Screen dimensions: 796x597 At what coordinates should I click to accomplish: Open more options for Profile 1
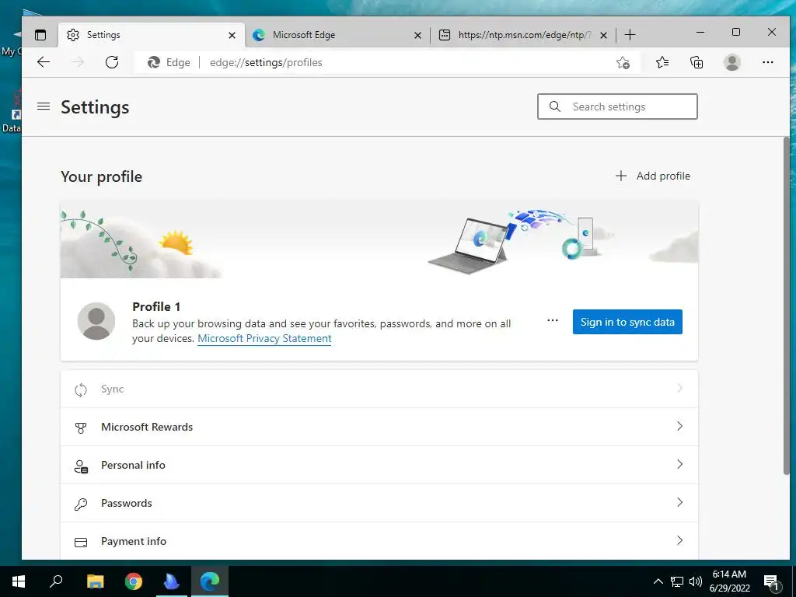point(553,321)
